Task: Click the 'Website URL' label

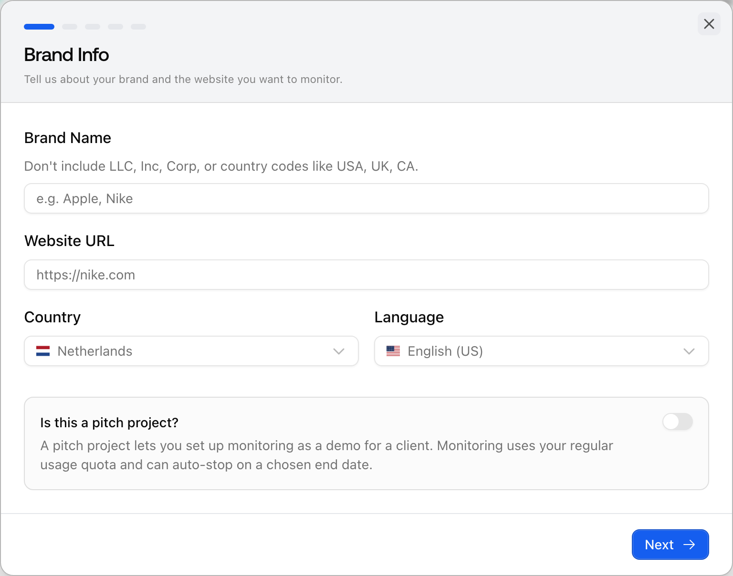Action: click(x=70, y=241)
